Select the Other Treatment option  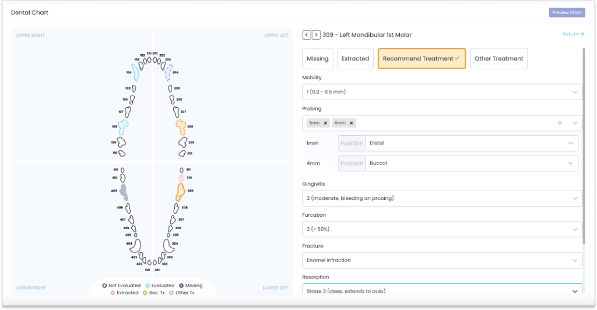point(498,59)
